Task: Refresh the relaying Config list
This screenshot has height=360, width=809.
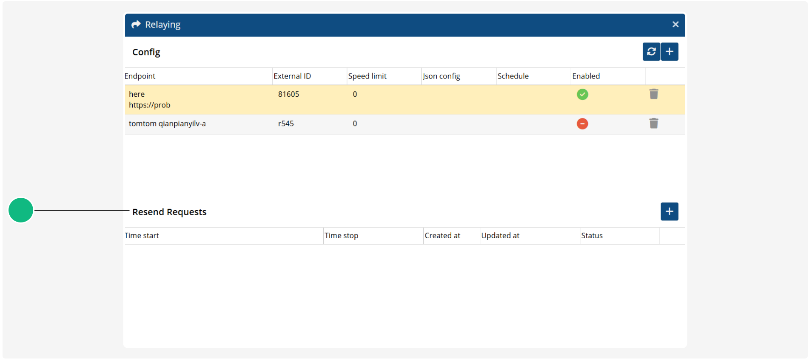Action: coord(651,52)
